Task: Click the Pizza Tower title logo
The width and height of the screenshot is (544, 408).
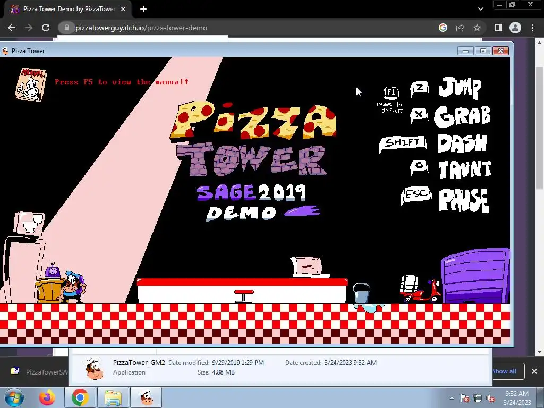Action: tap(253, 139)
